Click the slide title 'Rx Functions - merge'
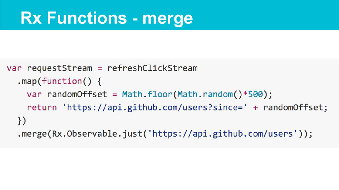Screen dimensions: 339x190 [x=107, y=18]
